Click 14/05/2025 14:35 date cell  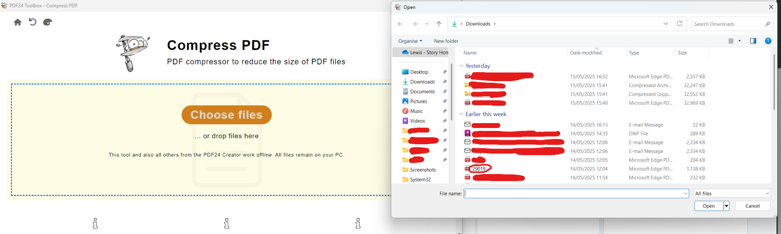tap(589, 134)
